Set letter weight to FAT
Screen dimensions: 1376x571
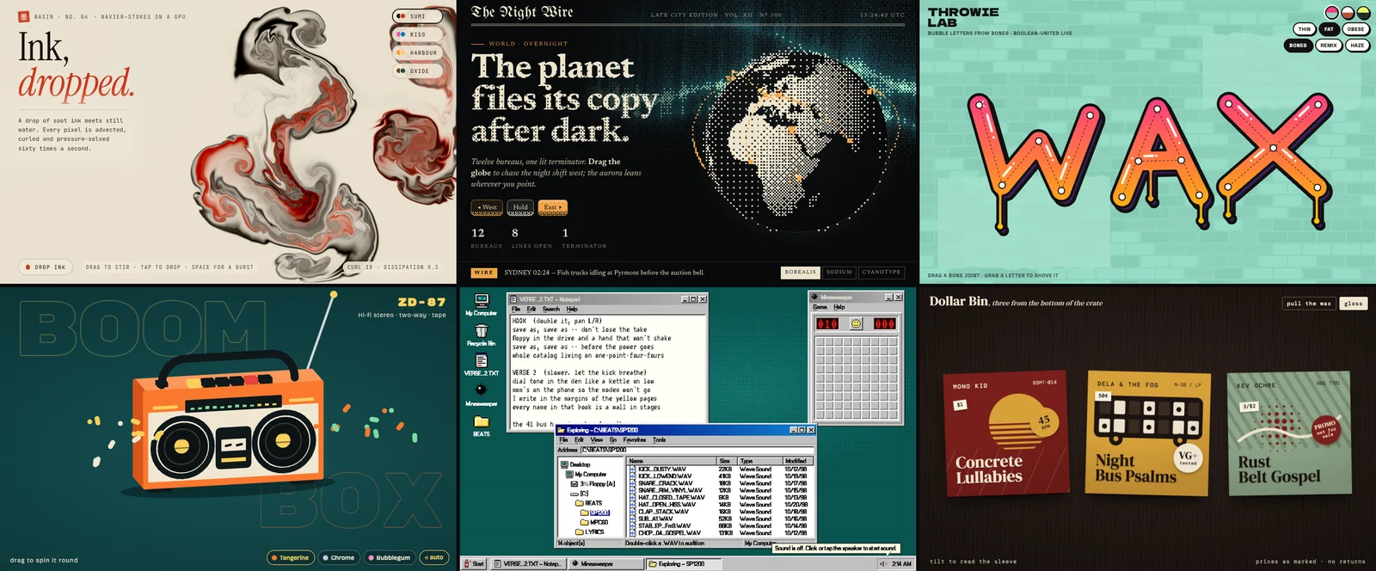[x=1329, y=29]
